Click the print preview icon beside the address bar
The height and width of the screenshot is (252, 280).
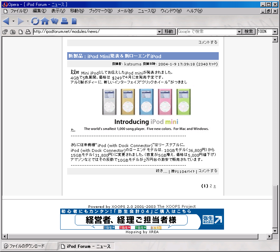28,32
